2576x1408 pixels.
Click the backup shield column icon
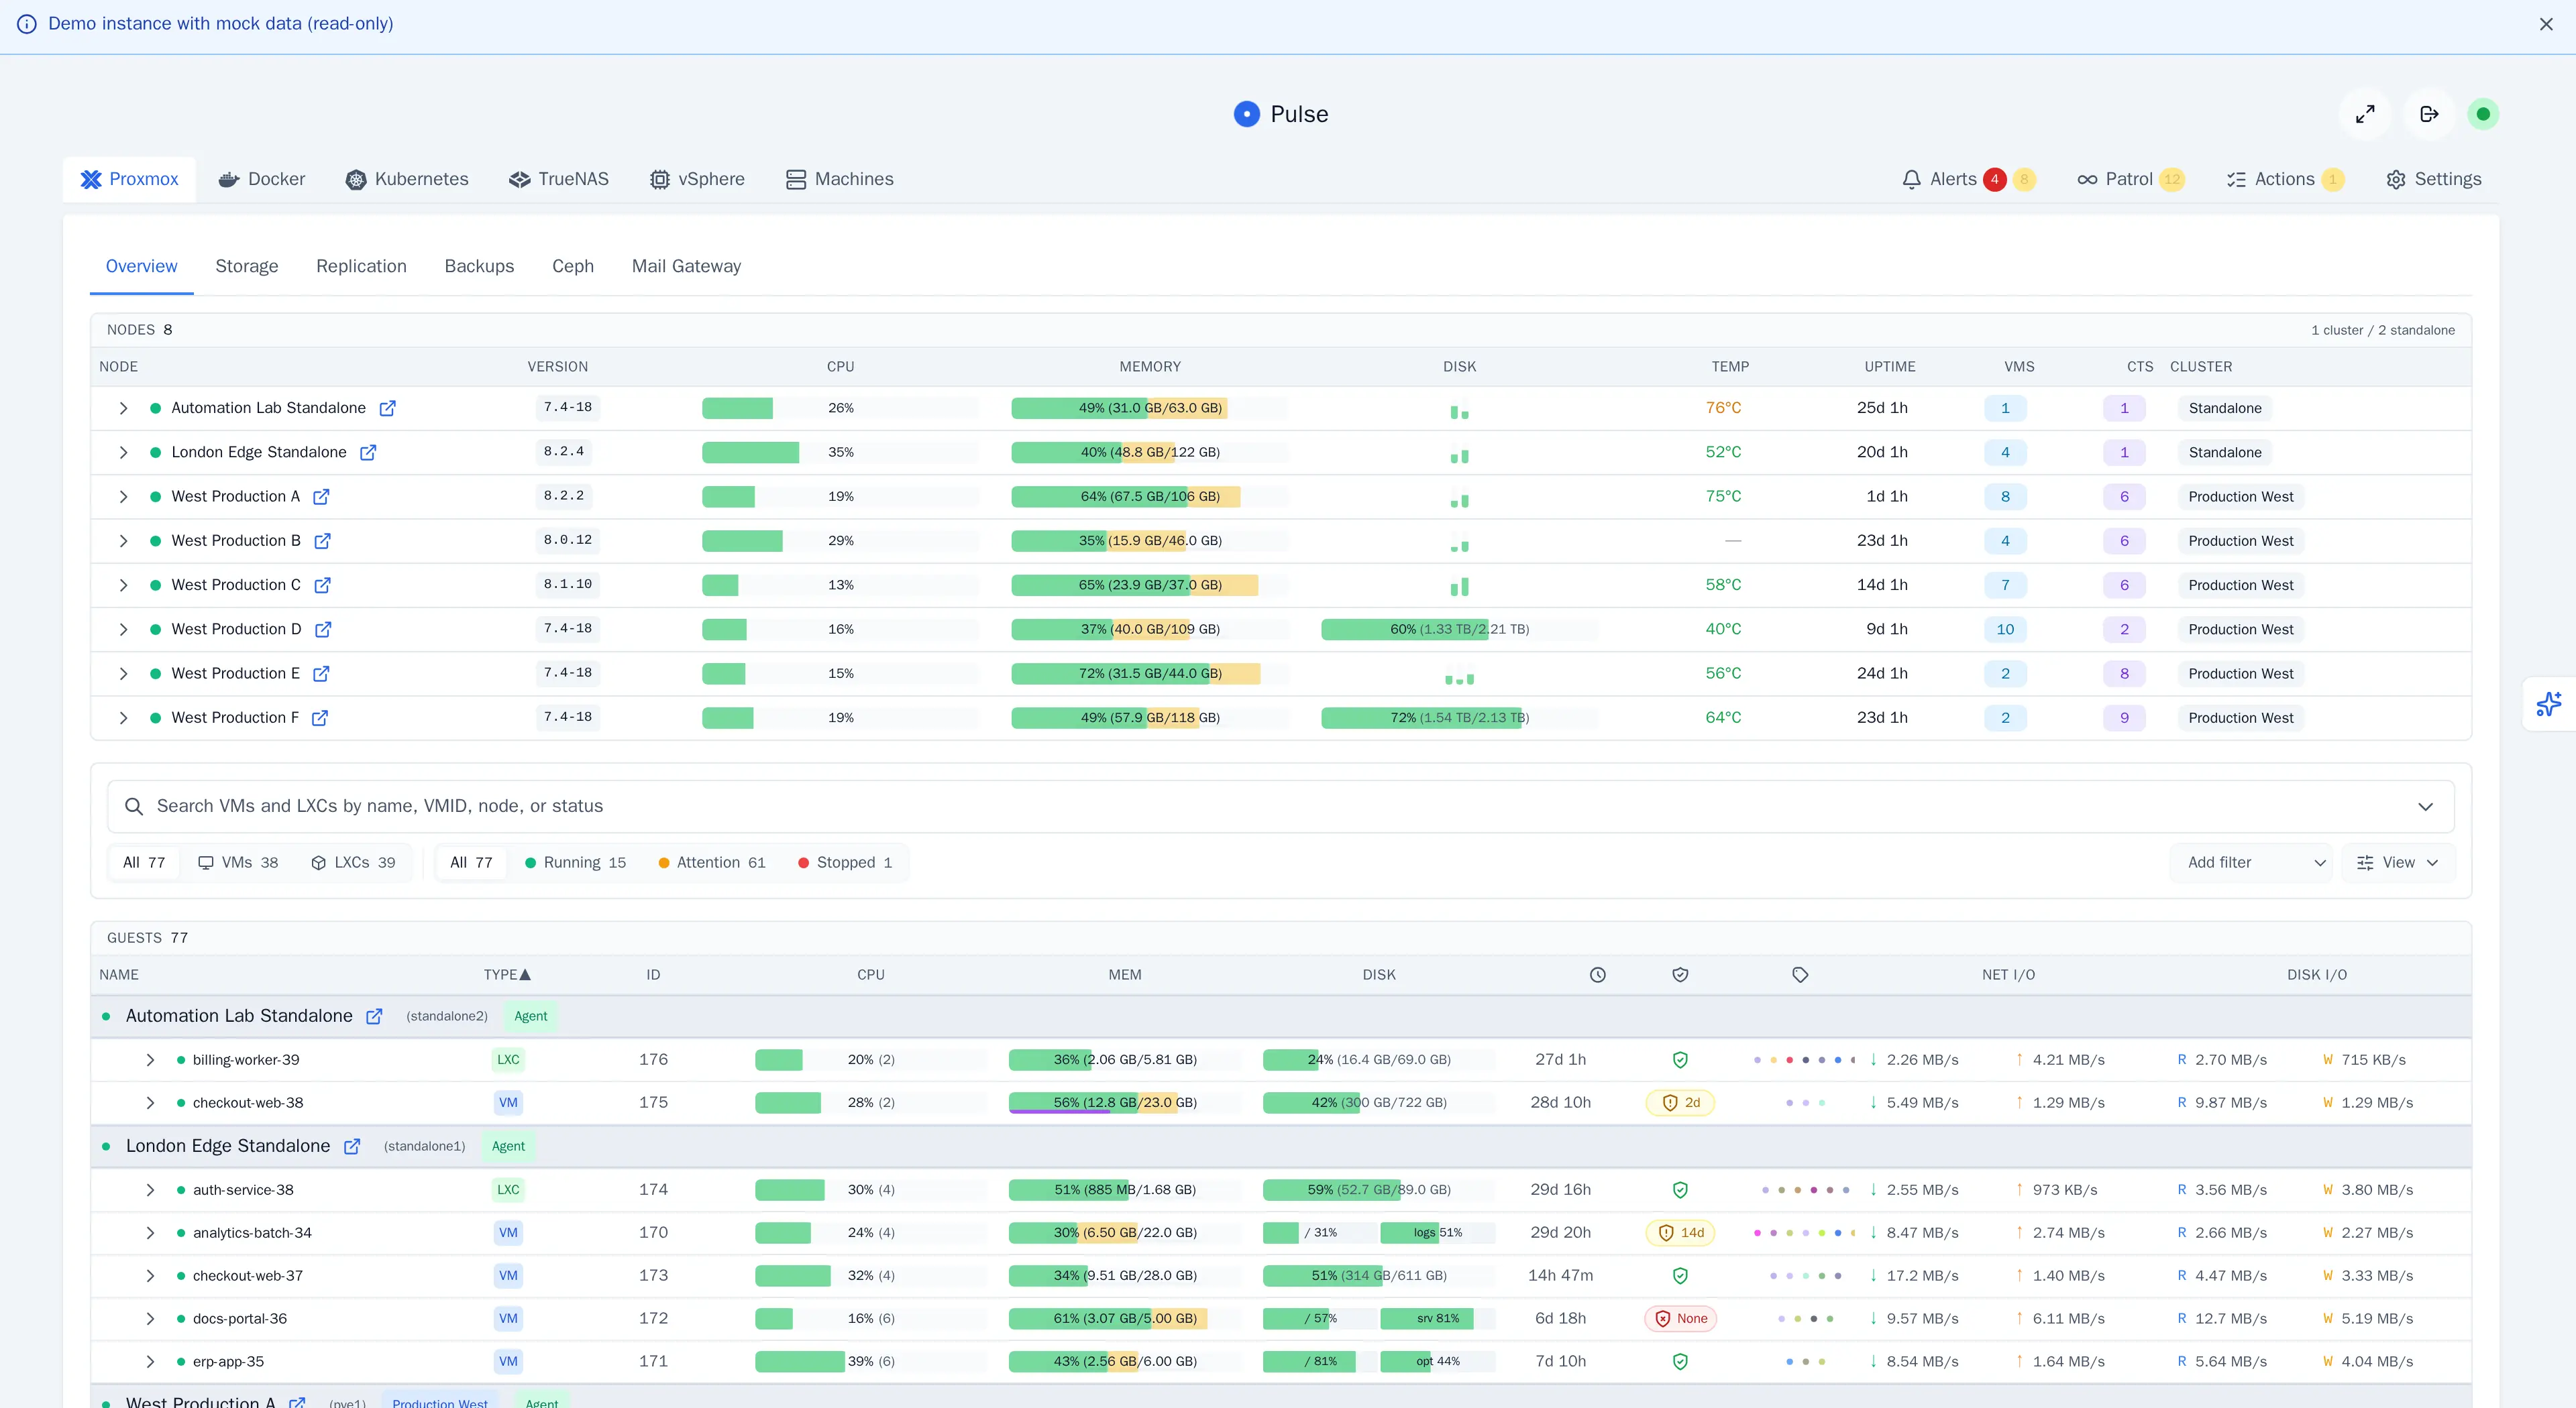pos(1680,974)
